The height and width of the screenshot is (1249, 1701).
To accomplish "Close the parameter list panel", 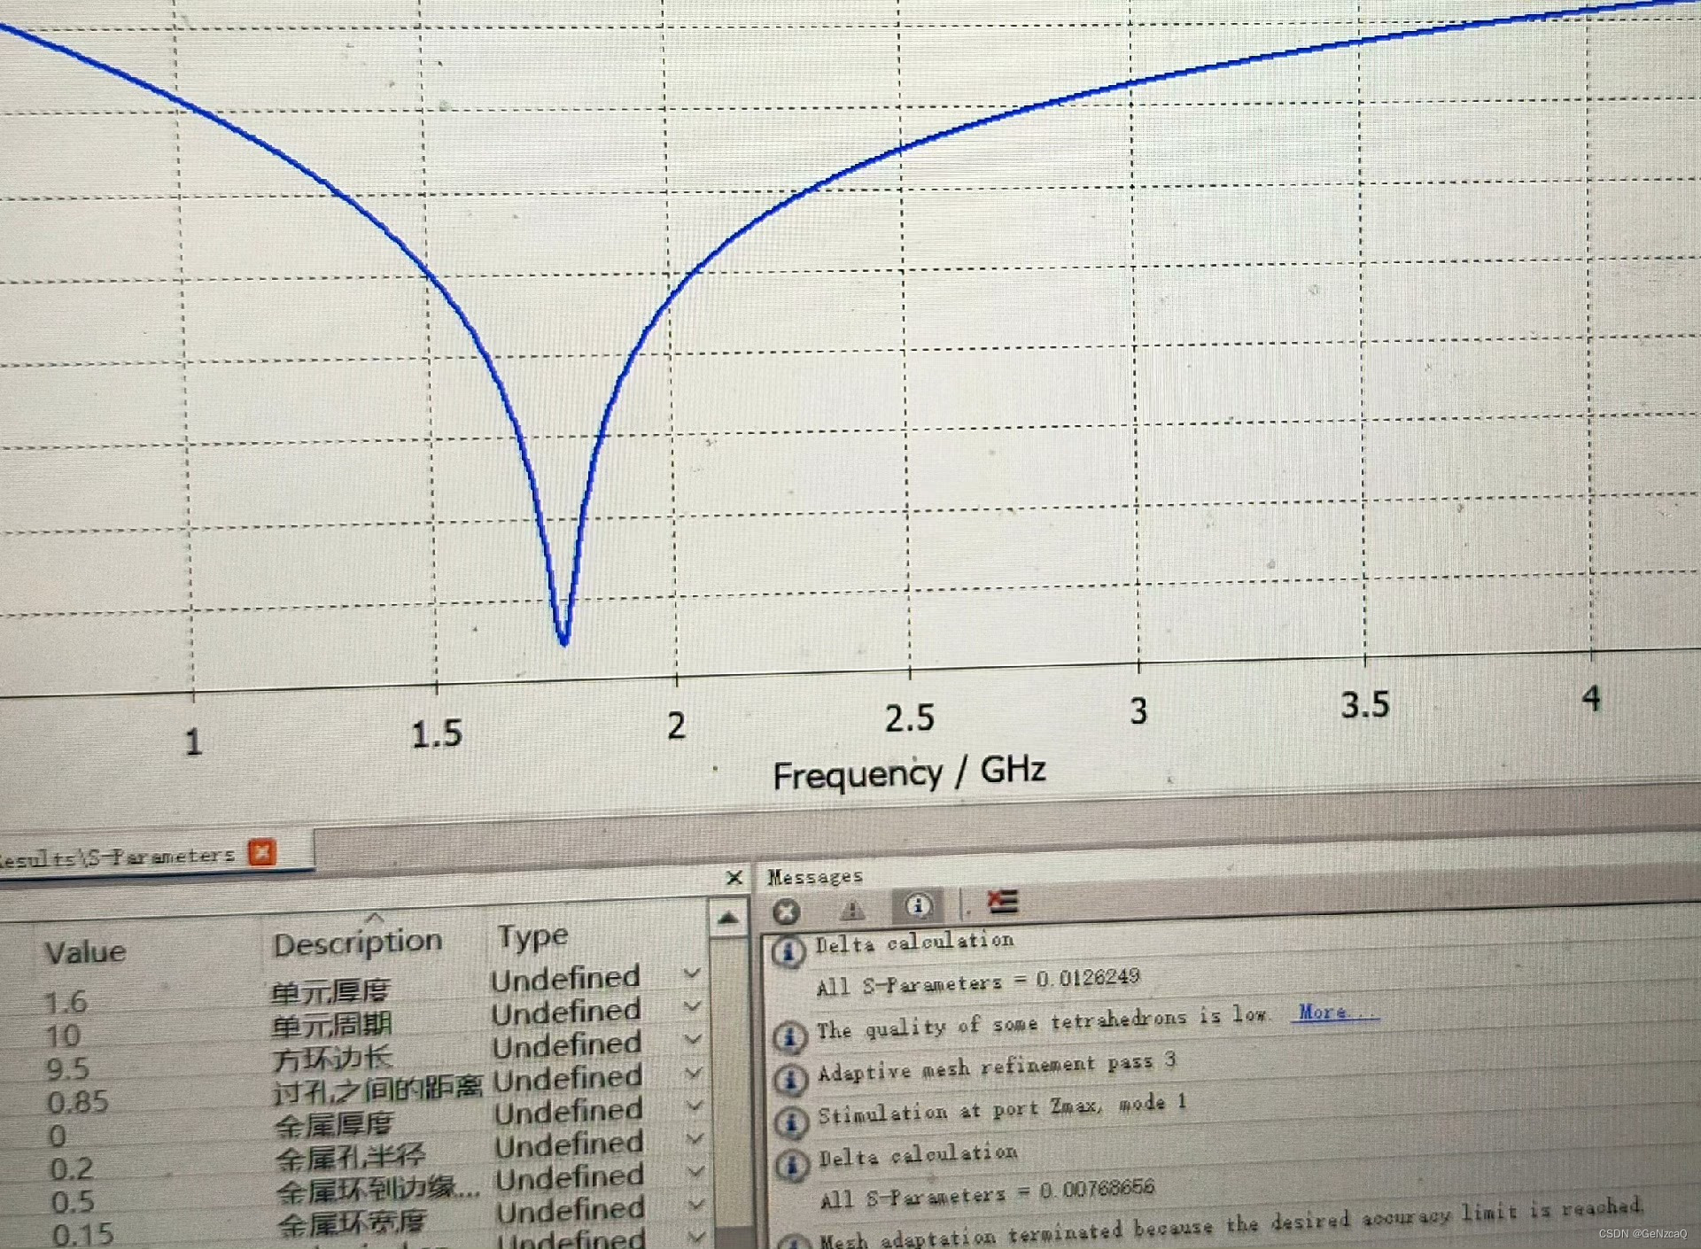I will 734,878.
